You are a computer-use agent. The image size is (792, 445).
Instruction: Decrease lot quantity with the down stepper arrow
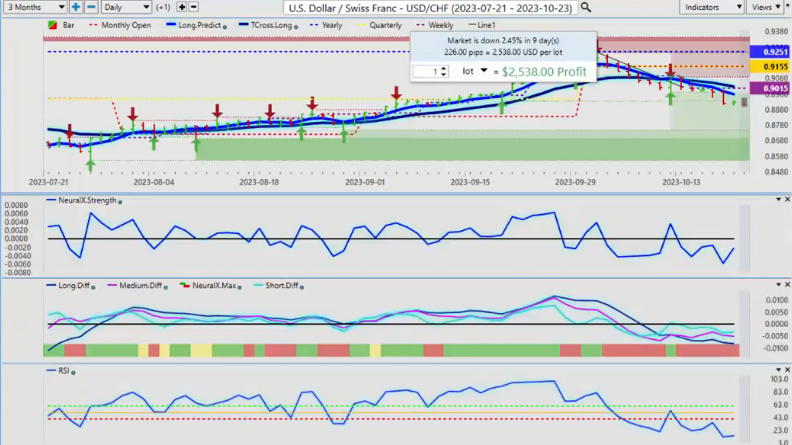coord(443,75)
